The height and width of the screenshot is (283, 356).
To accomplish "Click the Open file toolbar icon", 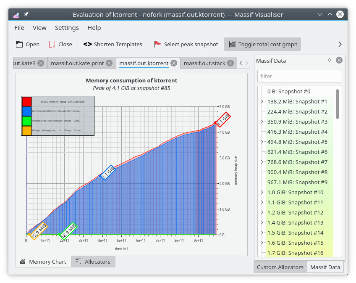I will click(19, 44).
